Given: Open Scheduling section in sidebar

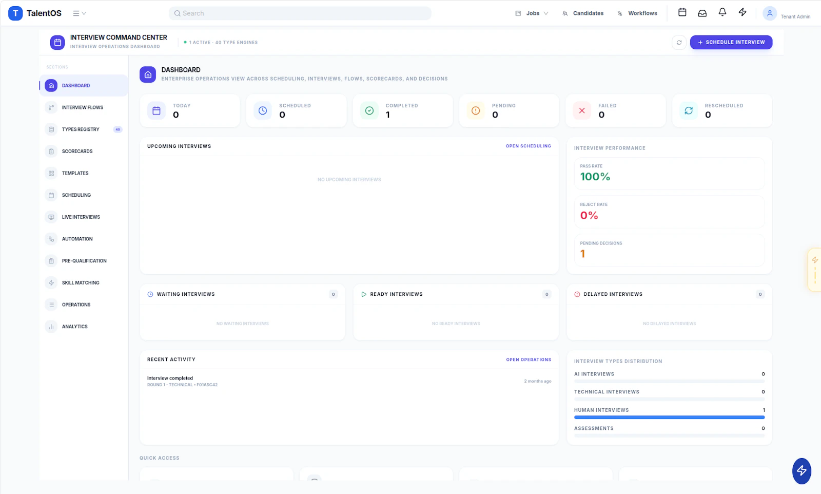Looking at the screenshot, I should 84,195.
